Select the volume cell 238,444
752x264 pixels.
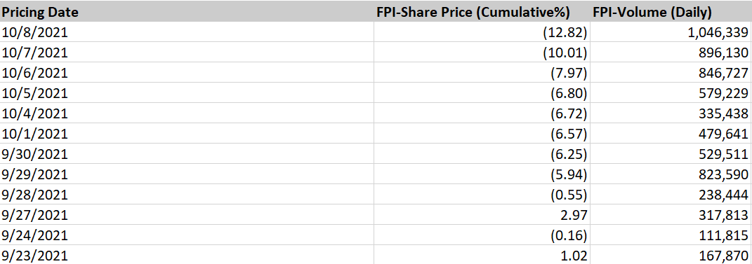671,195
